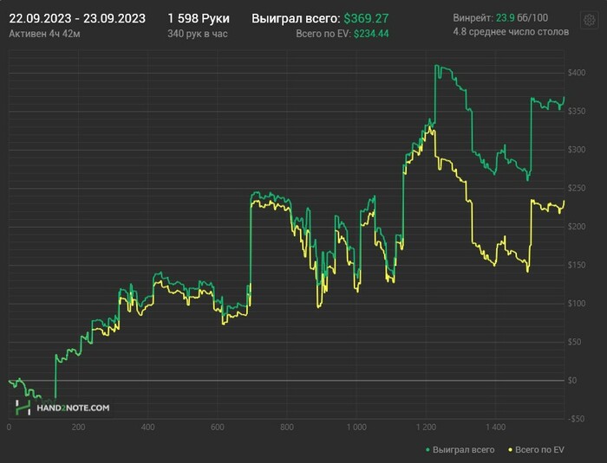Click the $250 y-axis label

click(577, 188)
